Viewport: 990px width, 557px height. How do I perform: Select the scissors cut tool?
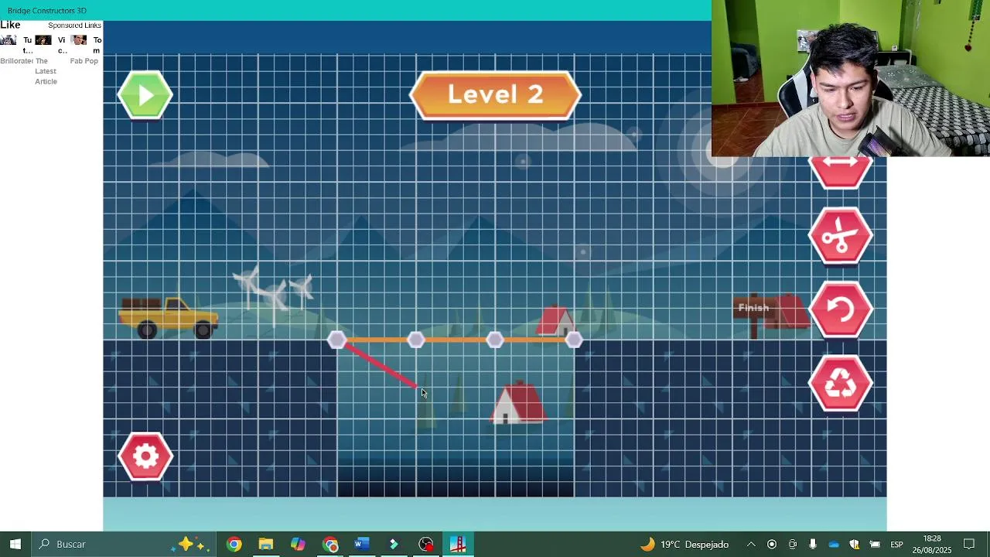pyautogui.click(x=841, y=236)
